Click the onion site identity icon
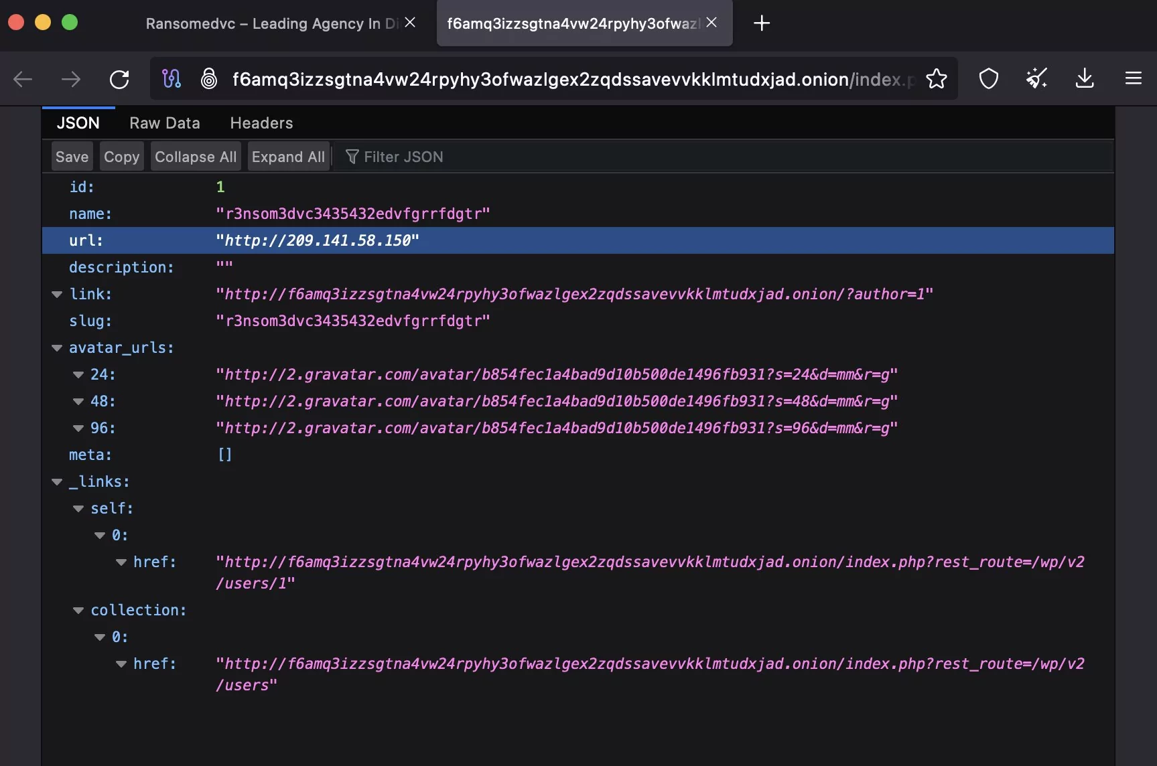 [209, 79]
